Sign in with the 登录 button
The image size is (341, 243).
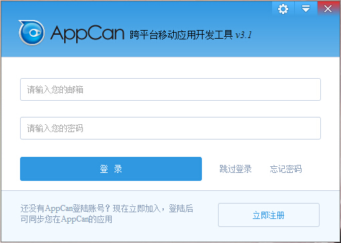pos(111,169)
